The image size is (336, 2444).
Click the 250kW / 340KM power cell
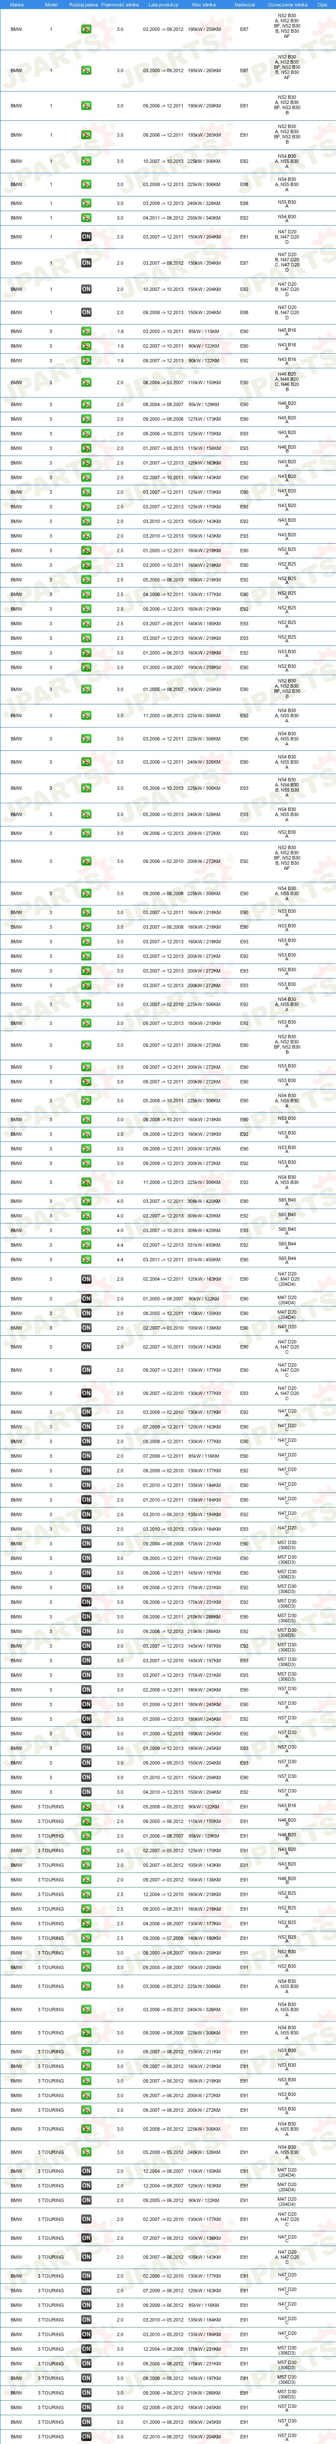tap(204, 218)
